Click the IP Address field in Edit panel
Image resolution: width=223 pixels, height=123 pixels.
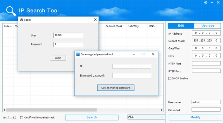coord(206,33)
